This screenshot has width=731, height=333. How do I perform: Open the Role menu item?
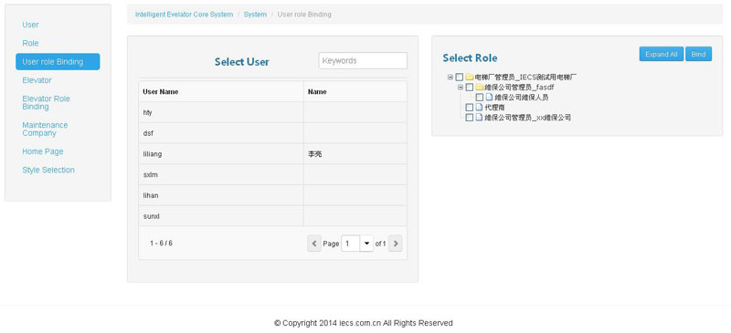30,43
